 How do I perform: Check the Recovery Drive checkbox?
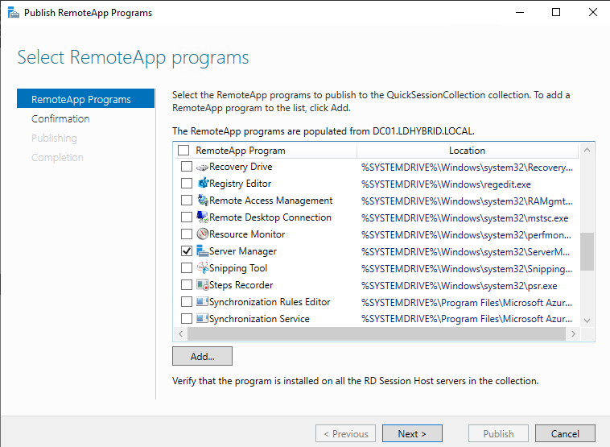click(x=187, y=167)
